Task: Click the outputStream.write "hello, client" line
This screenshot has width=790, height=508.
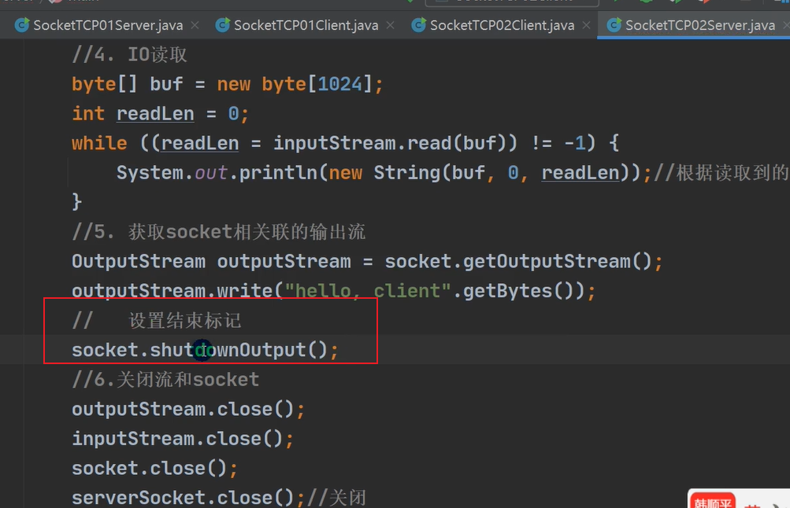Action: (333, 291)
